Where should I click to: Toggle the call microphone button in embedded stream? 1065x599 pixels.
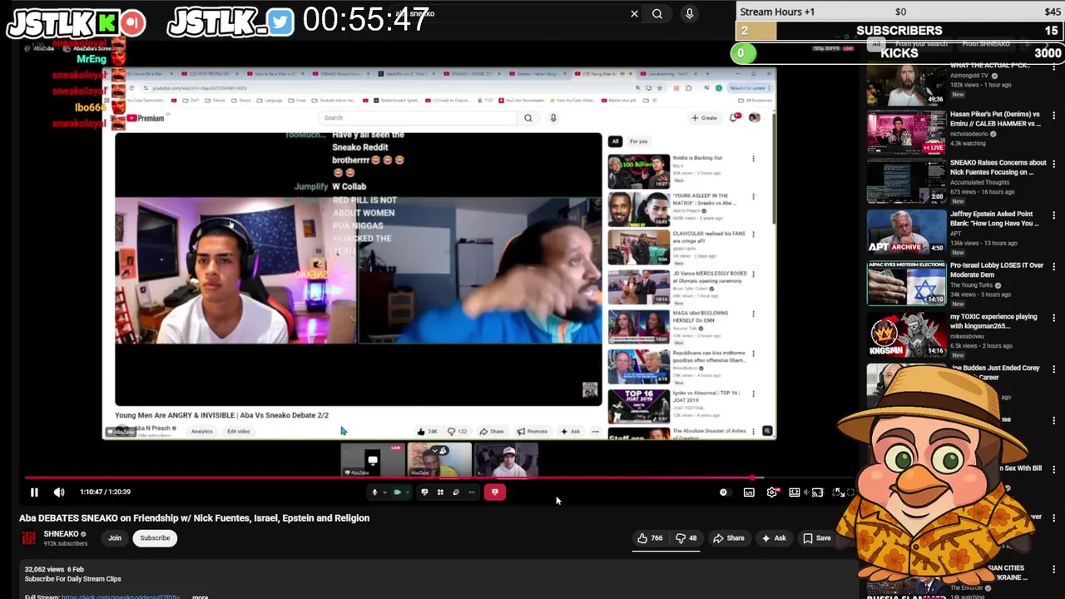(374, 493)
